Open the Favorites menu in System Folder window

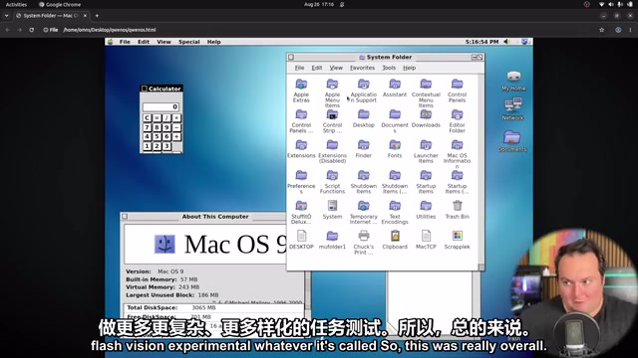pyautogui.click(x=362, y=68)
